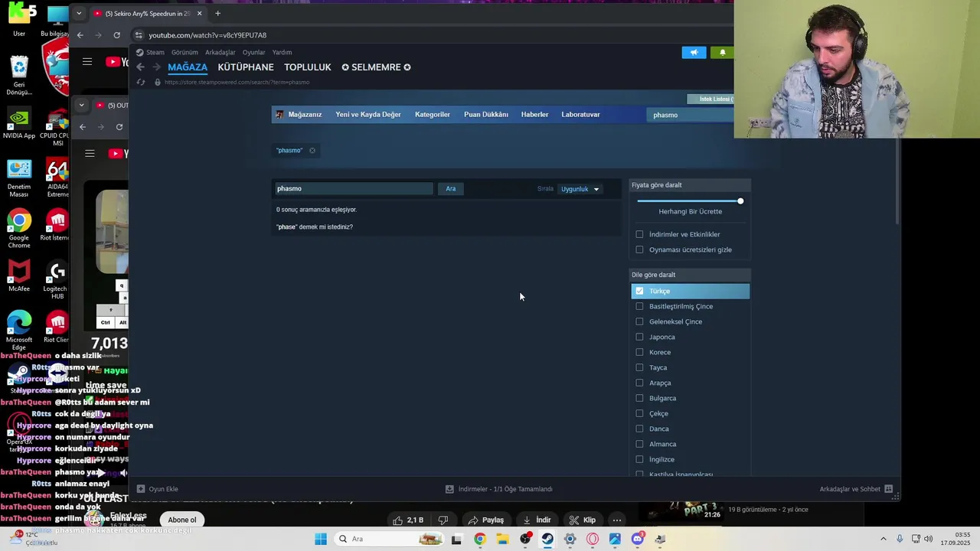
Task: Remove the "phasmo" search tag
Action: [x=312, y=151]
